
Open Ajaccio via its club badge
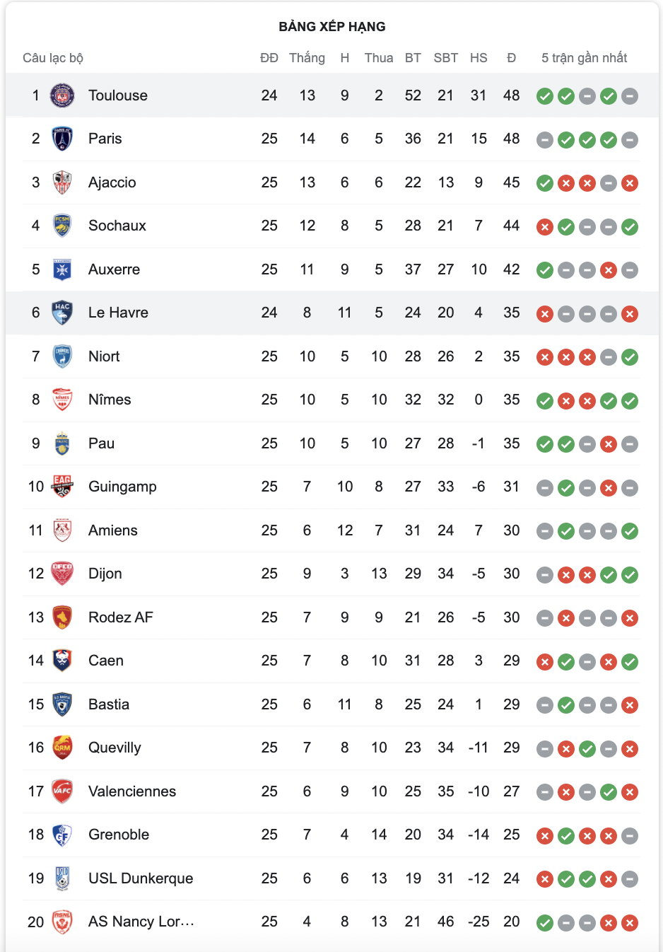[x=62, y=182]
